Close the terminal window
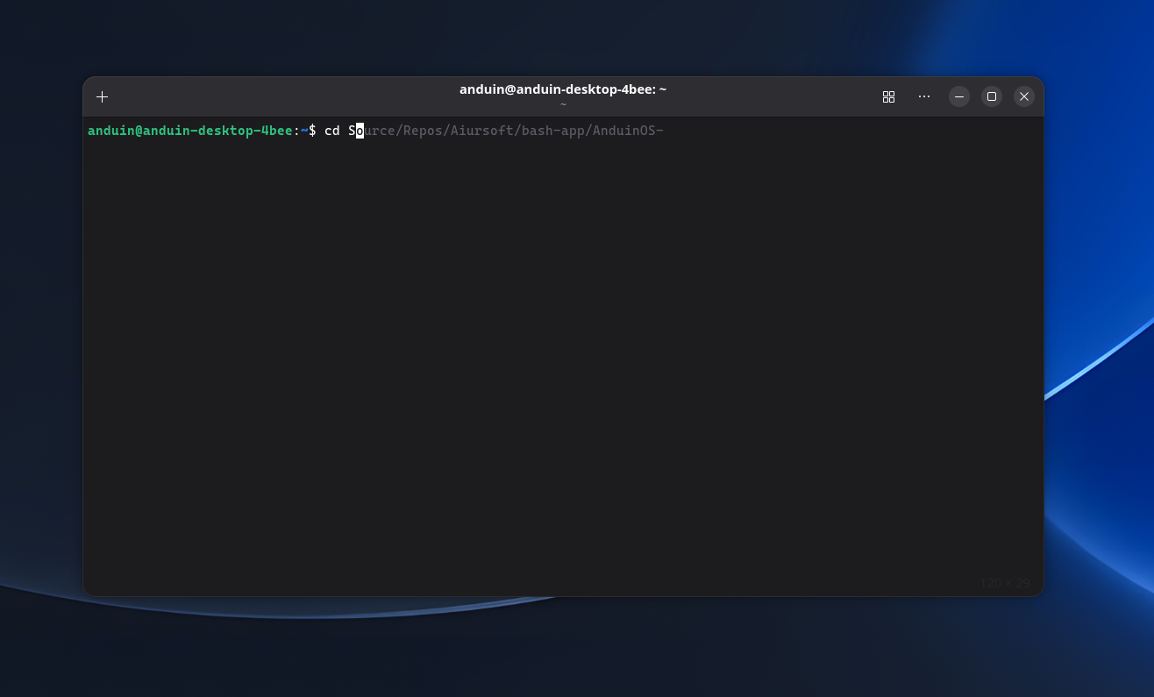 (x=1024, y=96)
